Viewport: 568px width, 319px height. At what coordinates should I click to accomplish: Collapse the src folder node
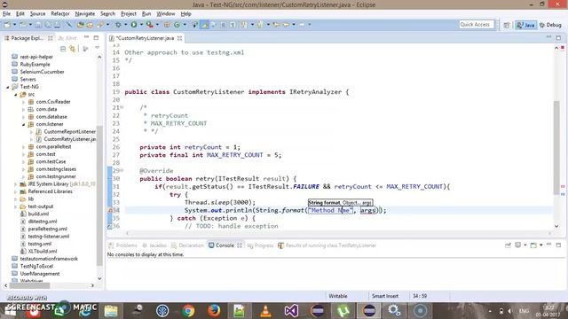click(16, 95)
